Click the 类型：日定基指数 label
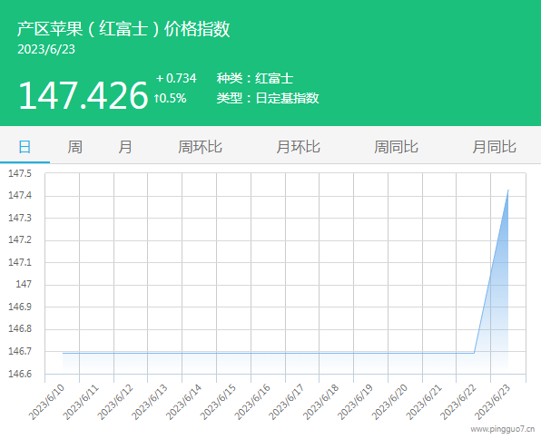 tap(268, 98)
